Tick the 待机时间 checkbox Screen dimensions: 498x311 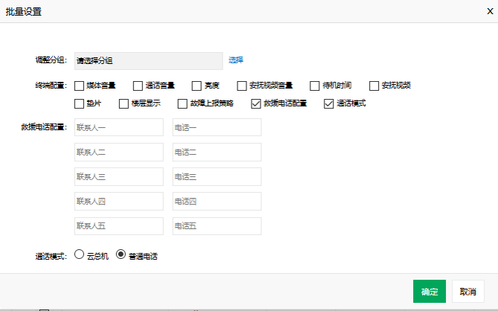click(314, 86)
